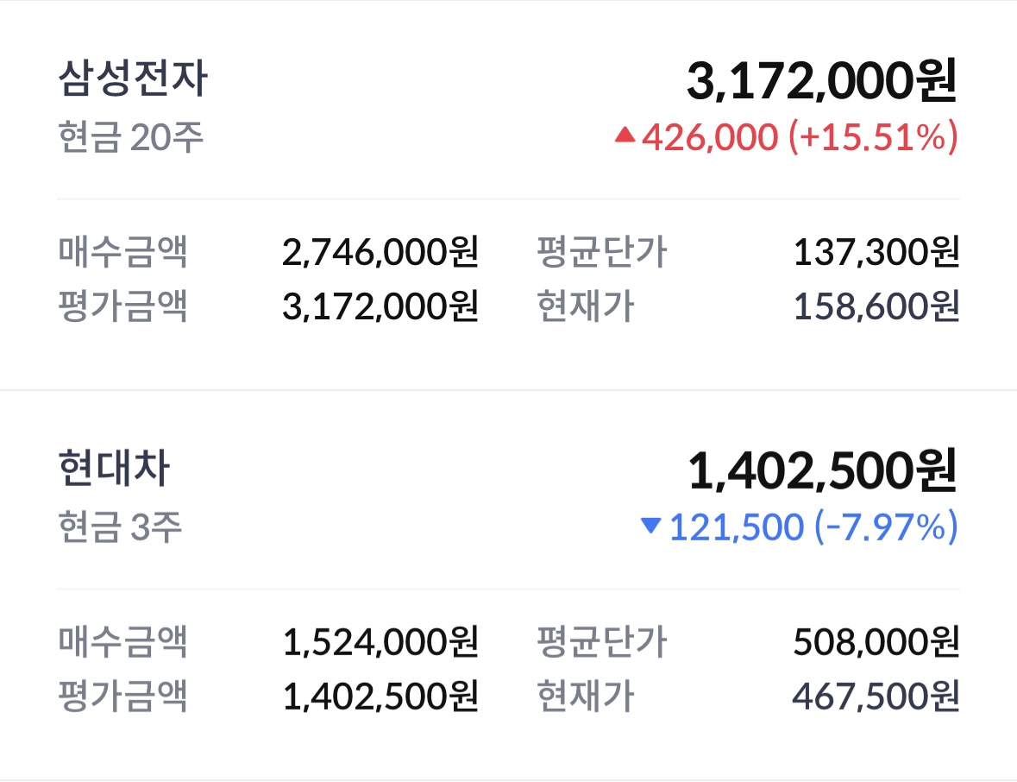Click the 426,000 (+15.51%) profit text
Viewport: 1017px width, 782px height.
pos(800,137)
